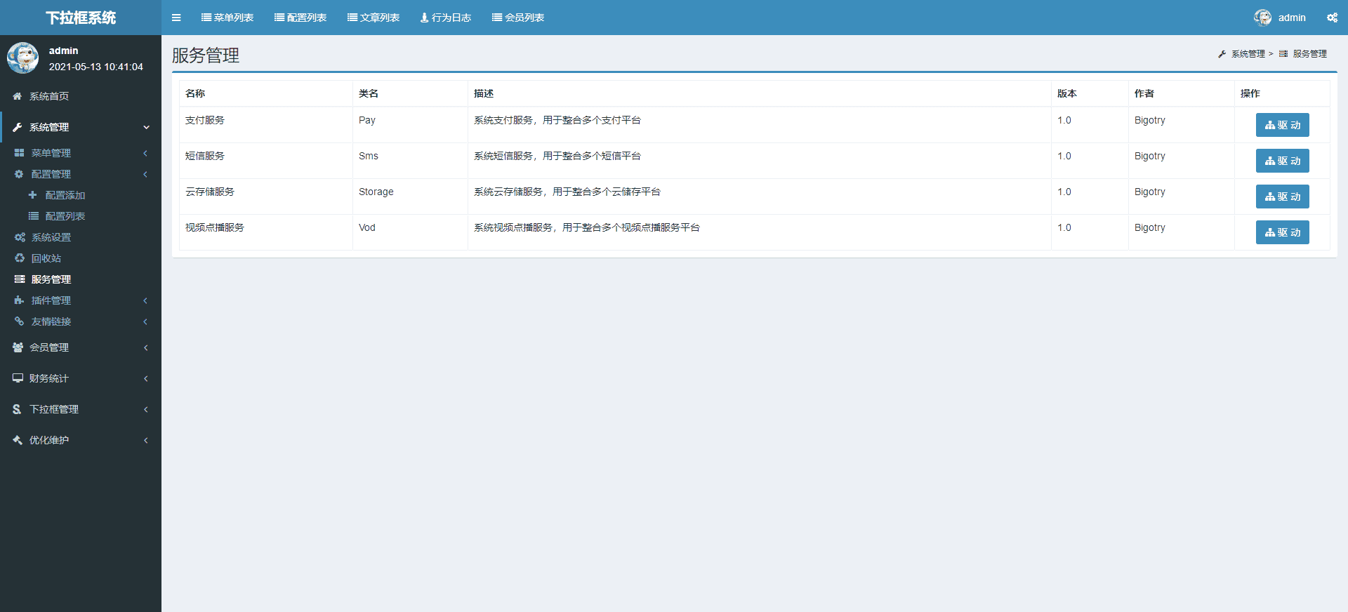Select 下拉框管理 in the sidebar
This screenshot has height=612, width=1348.
54,409
